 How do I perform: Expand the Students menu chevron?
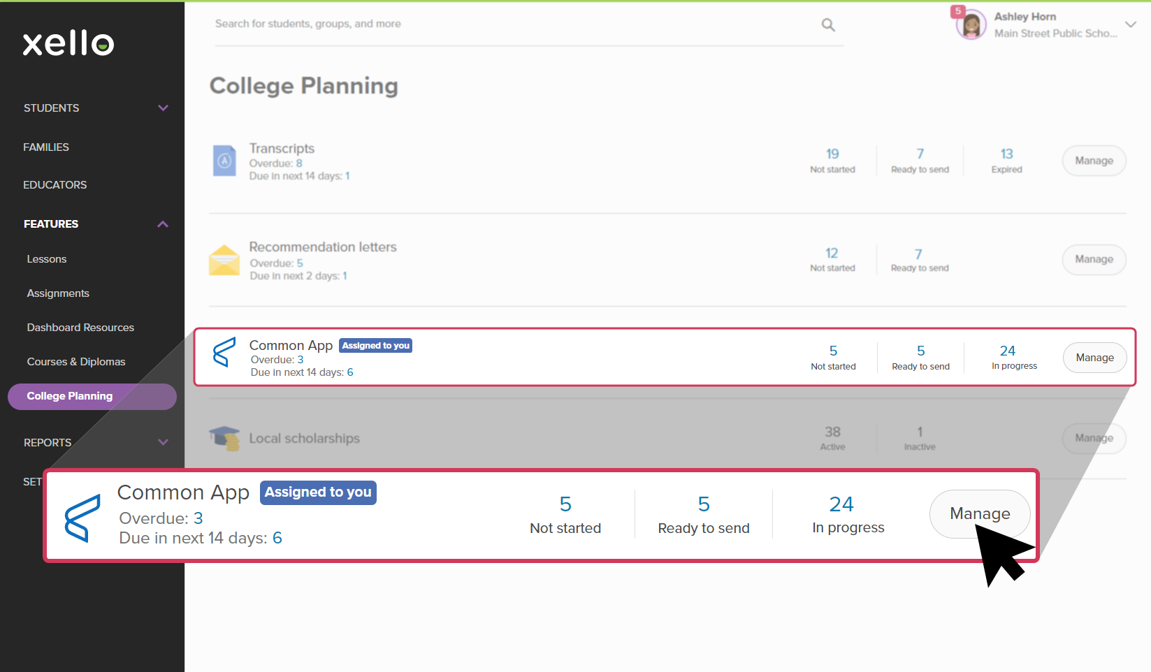pos(163,108)
